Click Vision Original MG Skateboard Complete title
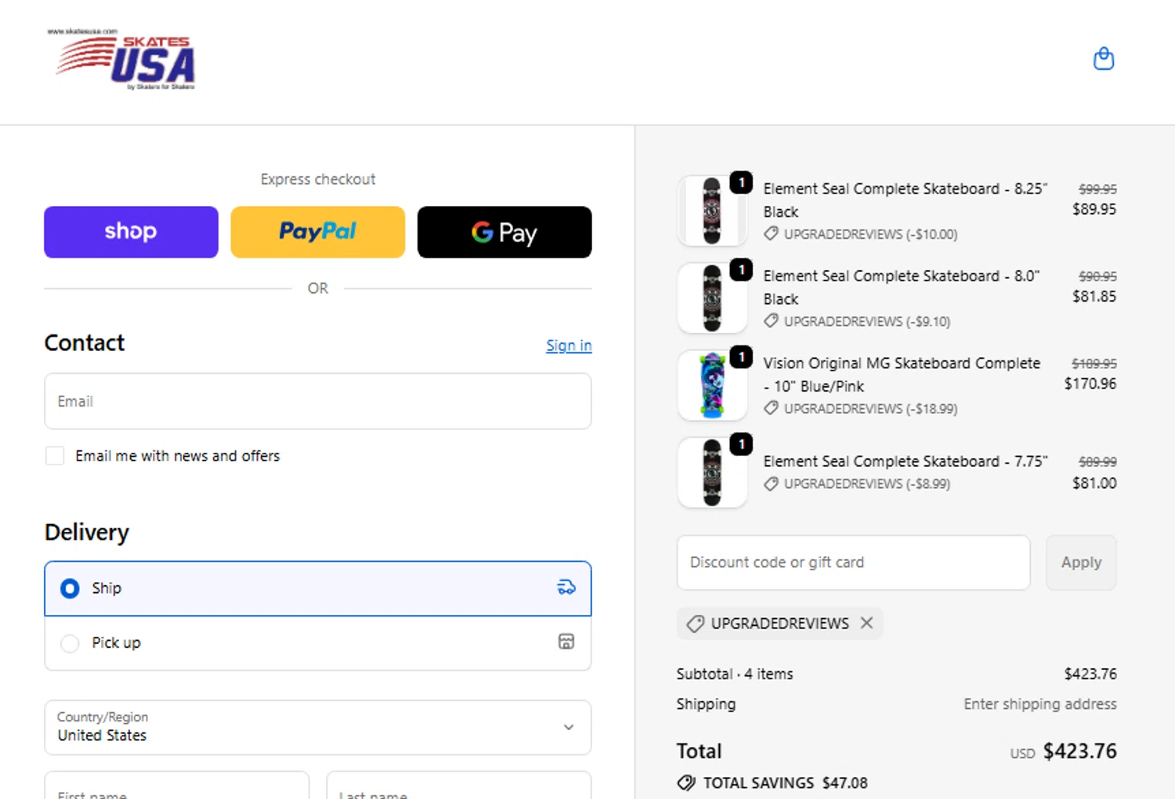1175x799 pixels. point(902,374)
